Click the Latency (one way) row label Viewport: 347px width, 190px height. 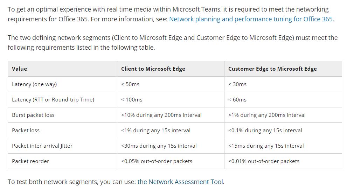point(34,84)
